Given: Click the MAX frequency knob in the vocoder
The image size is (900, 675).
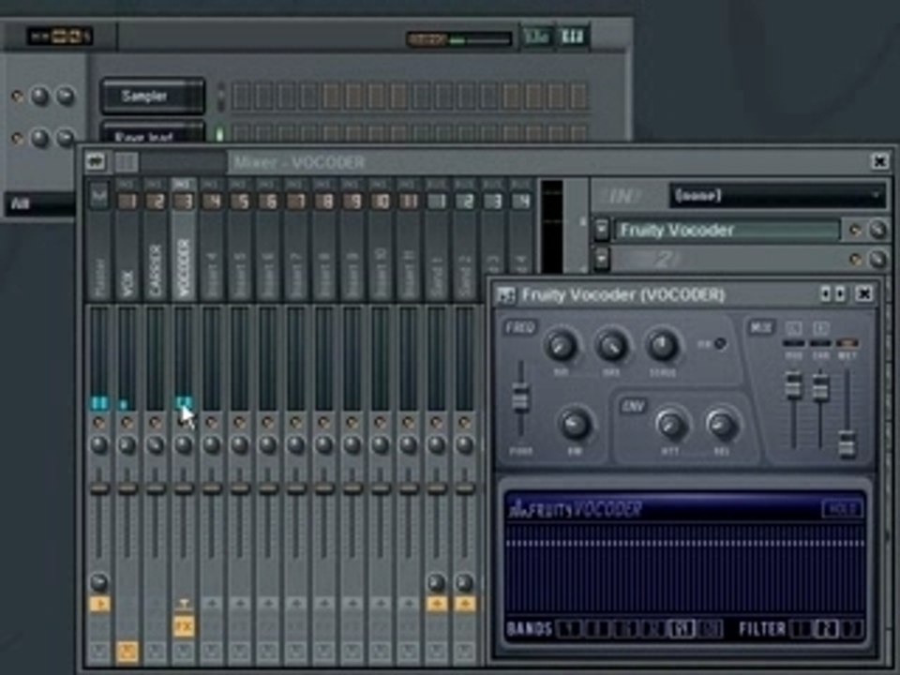Looking at the screenshot, I should (612, 346).
